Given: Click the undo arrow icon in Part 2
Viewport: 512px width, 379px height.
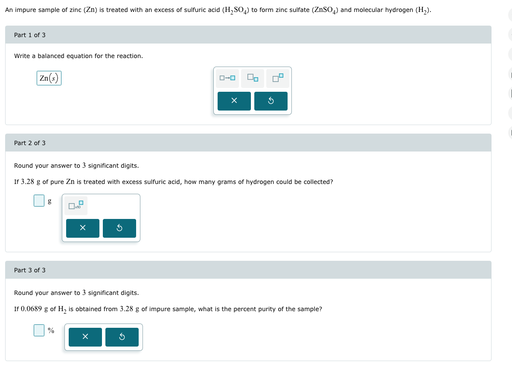Looking at the screenshot, I should click(x=119, y=228).
